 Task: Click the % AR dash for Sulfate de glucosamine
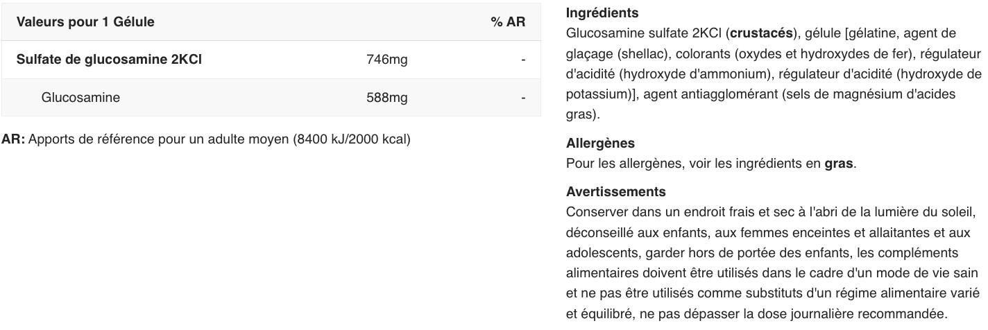click(x=523, y=60)
